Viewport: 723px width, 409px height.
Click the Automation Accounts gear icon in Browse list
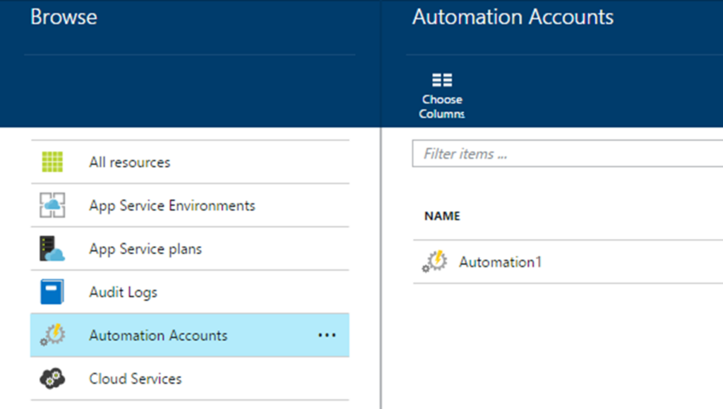[x=52, y=335]
